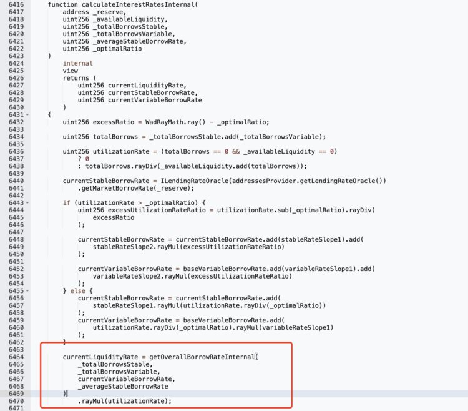Click _averageStableBorrowRate on line 6468

click(x=123, y=387)
